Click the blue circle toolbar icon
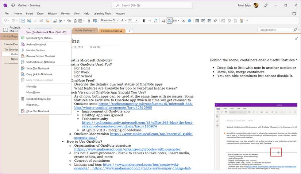 tap(189, 20)
